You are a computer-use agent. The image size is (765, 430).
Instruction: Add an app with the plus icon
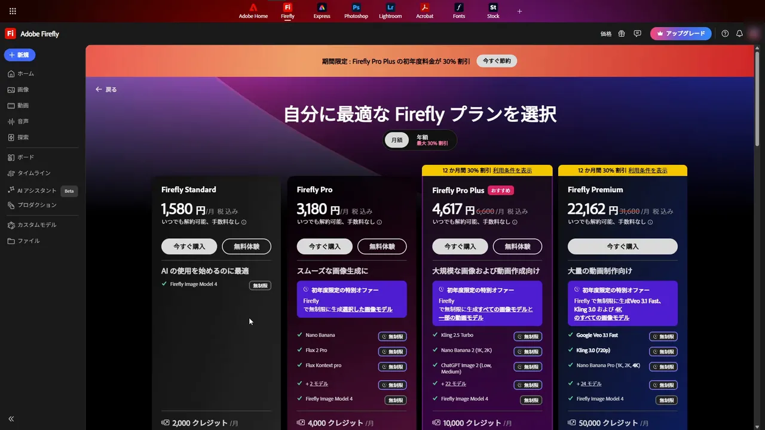519,11
